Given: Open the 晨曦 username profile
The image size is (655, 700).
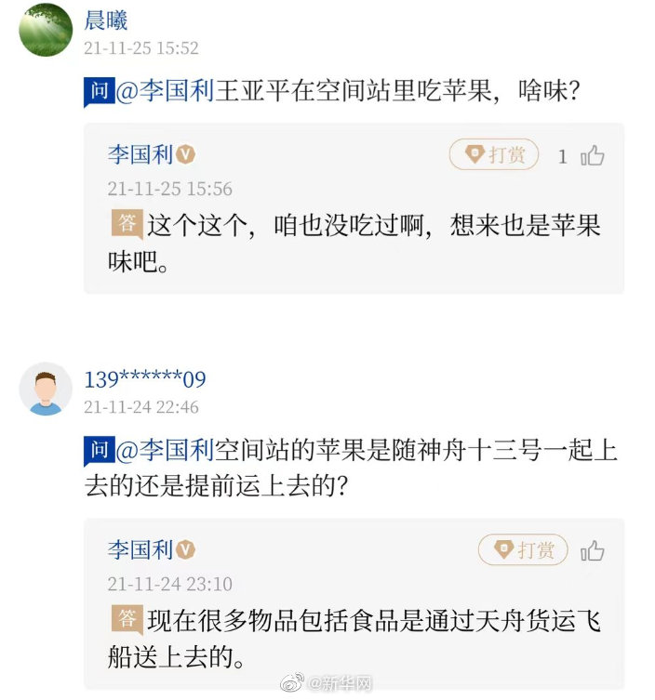Looking at the screenshot, I should click(106, 20).
